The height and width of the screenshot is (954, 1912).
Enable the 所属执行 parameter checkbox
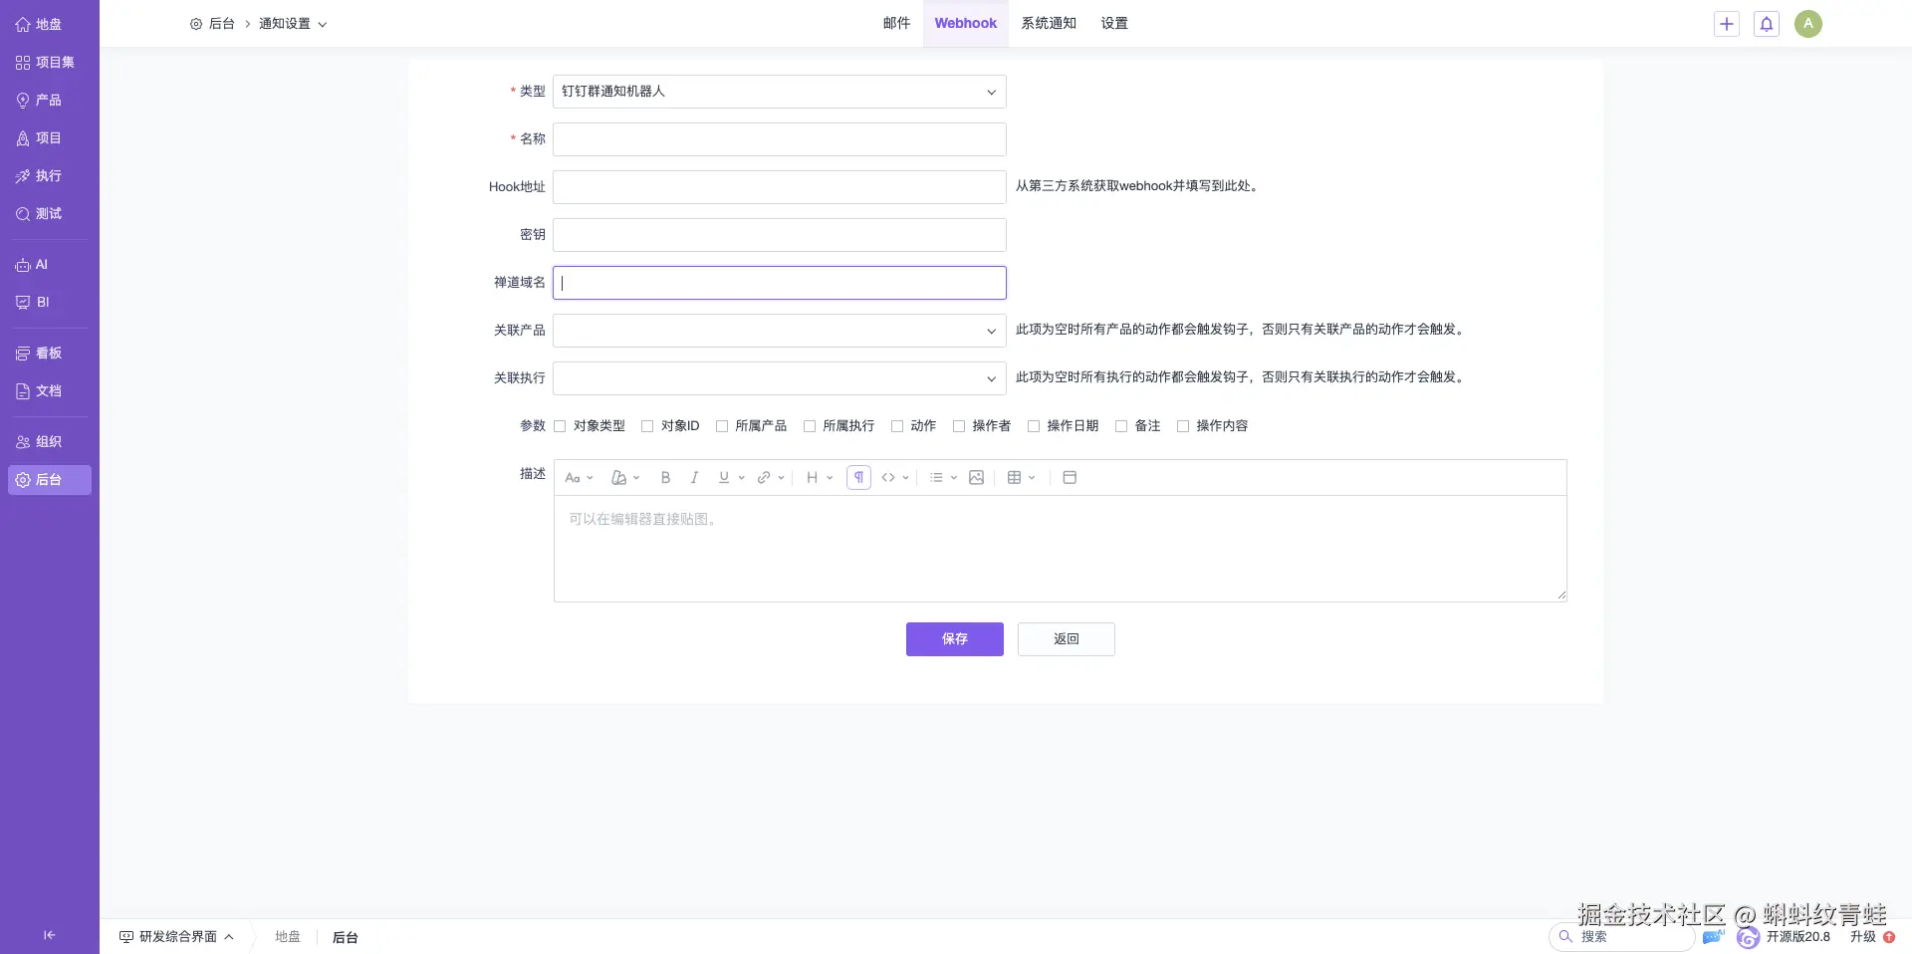pos(810,426)
